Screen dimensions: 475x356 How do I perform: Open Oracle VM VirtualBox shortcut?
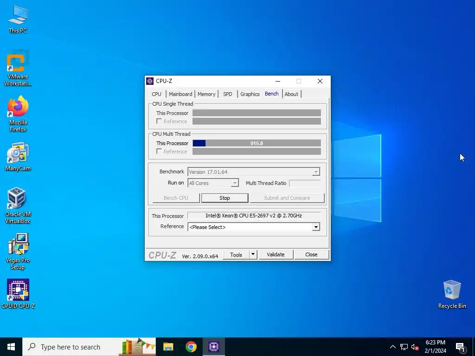coord(18,205)
